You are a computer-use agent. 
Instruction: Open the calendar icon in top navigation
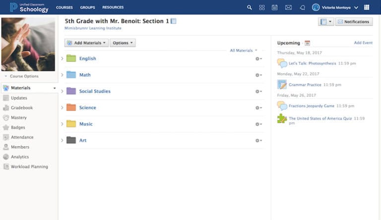pyautogui.click(x=275, y=7)
